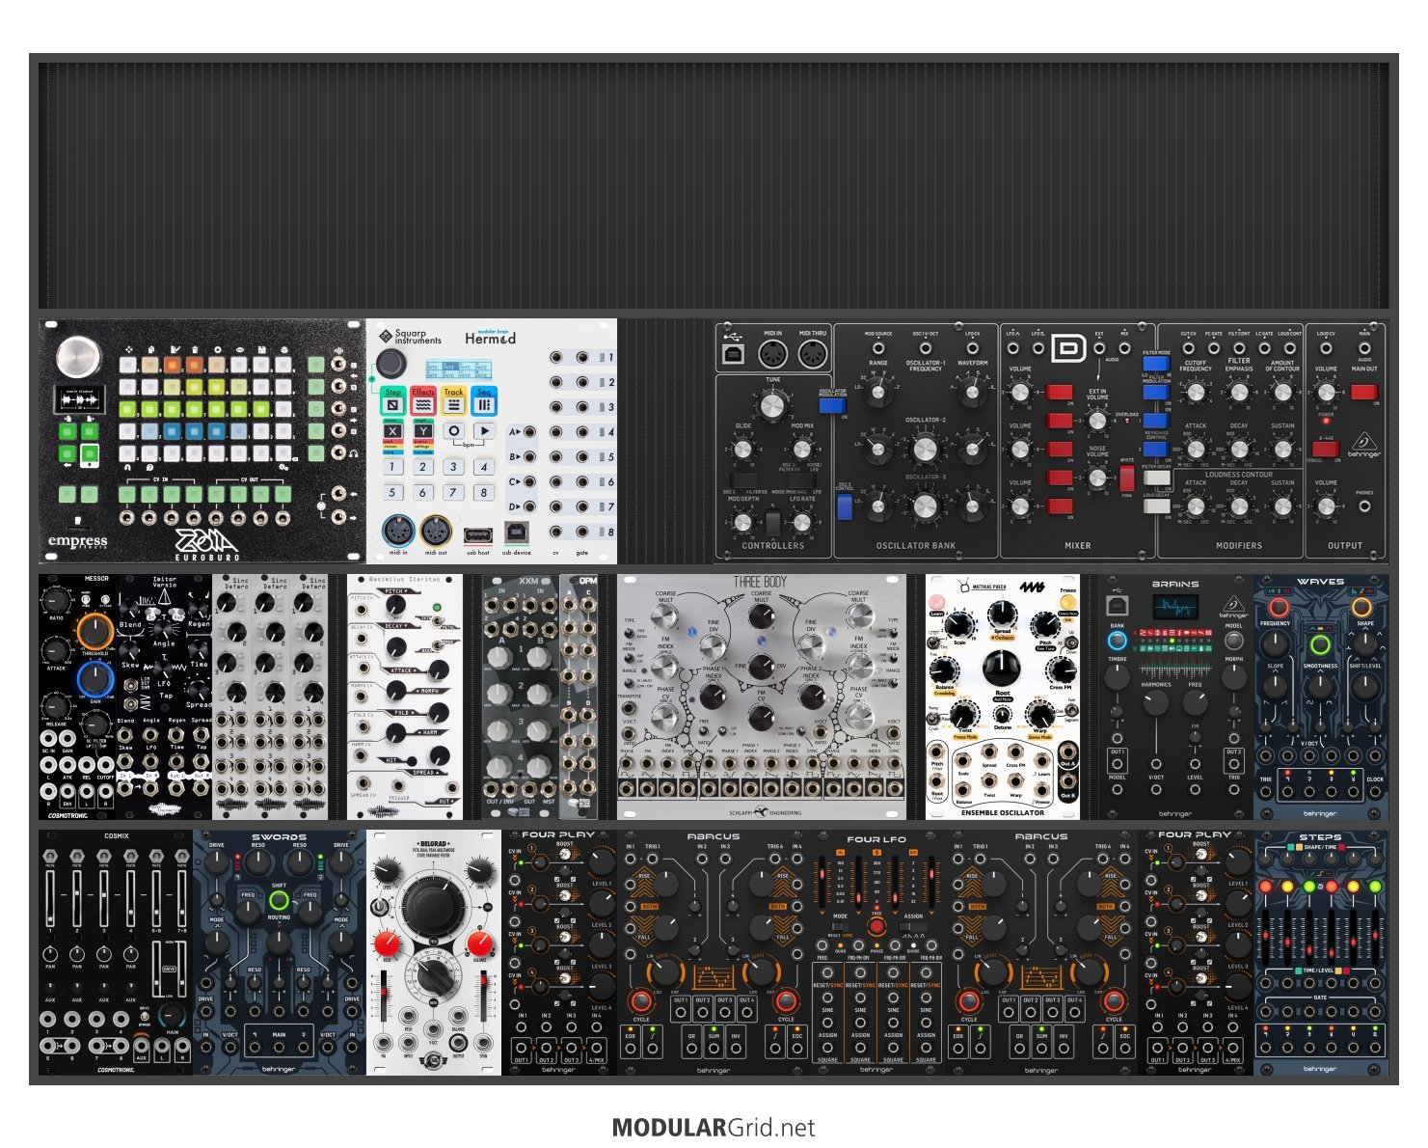This screenshot has width=1428, height=1148.
Task: Click the Hermod usb device port
Action: 517,533
